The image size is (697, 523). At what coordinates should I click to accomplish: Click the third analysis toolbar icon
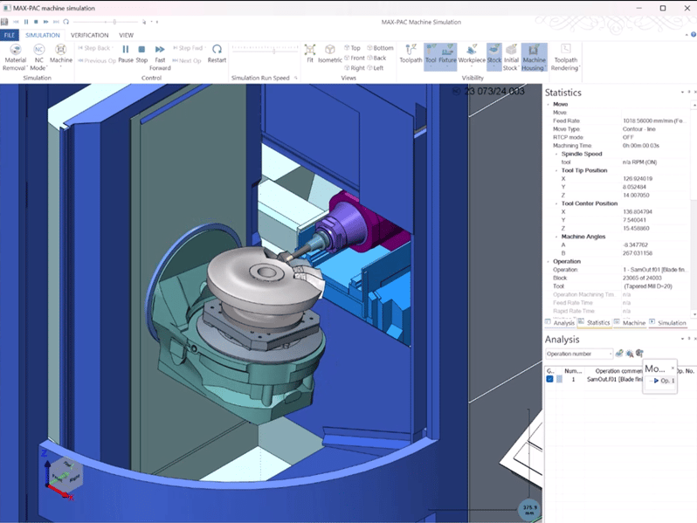(639, 354)
